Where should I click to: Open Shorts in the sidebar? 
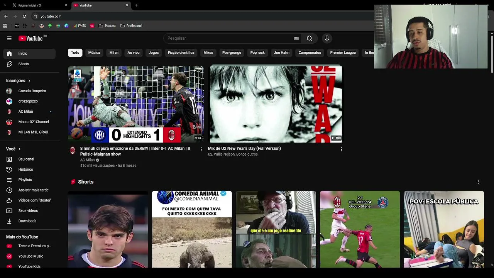[29, 64]
